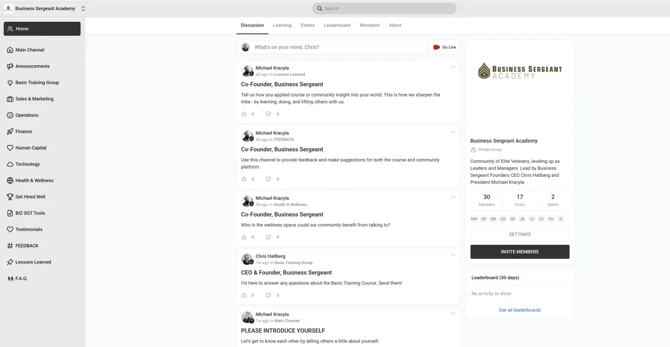Open options menu on PLEASE INTRODUCE YOURSELF post

pyautogui.click(x=453, y=313)
